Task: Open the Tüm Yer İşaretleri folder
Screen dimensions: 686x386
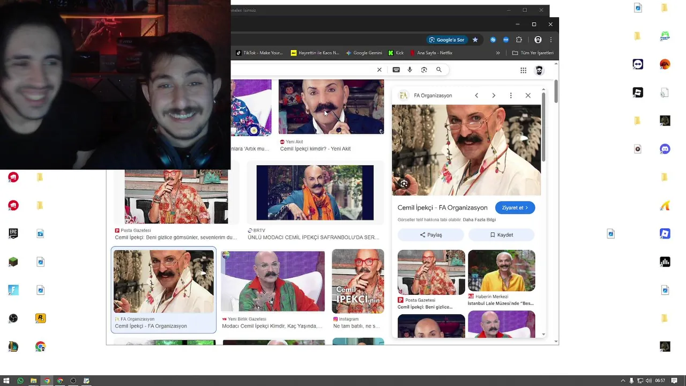Action: click(533, 53)
